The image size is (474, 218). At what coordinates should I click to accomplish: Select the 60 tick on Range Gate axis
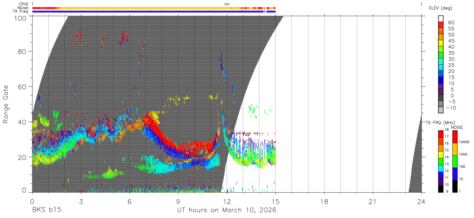(22, 87)
